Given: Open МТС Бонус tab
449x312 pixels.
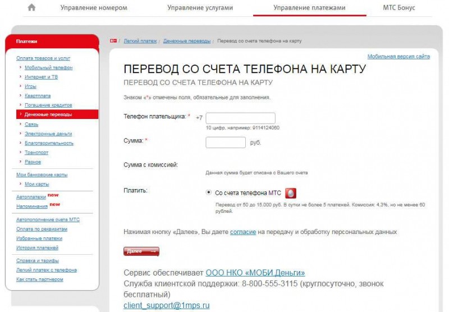Looking at the screenshot, I should 399,8.
